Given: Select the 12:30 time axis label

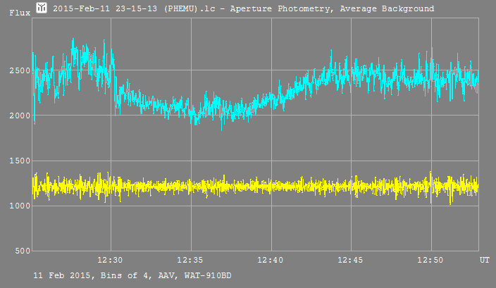Looking at the screenshot, I should (x=110, y=261).
